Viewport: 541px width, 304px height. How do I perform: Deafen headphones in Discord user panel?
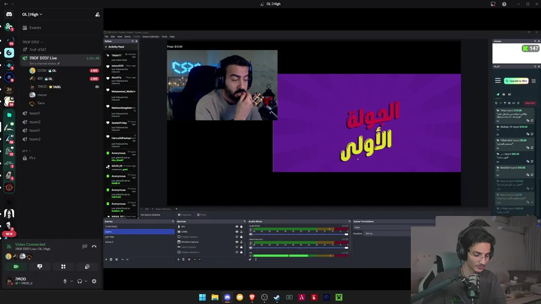tap(79, 281)
